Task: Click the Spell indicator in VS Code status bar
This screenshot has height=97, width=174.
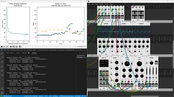Action: pos(77,96)
